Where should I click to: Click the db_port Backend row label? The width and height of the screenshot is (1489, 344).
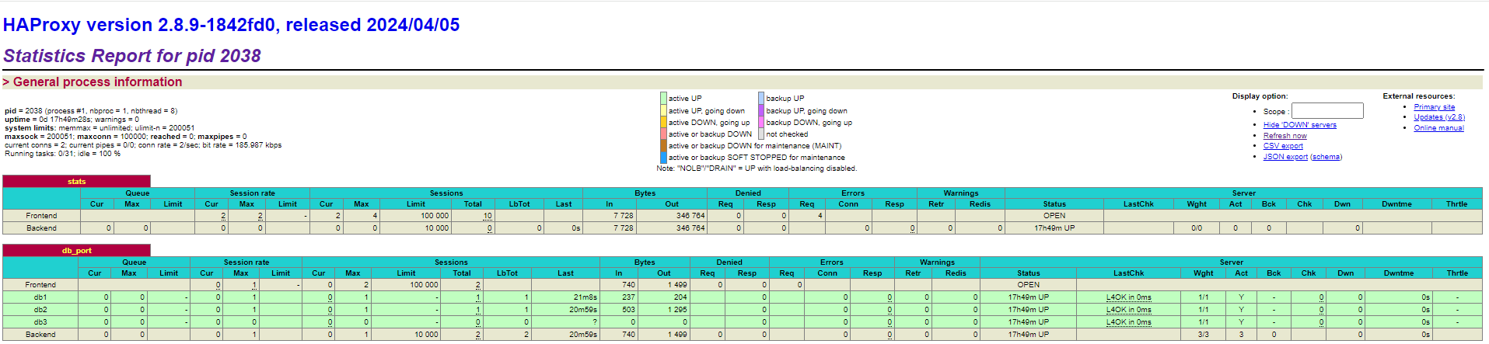pyautogui.click(x=40, y=335)
